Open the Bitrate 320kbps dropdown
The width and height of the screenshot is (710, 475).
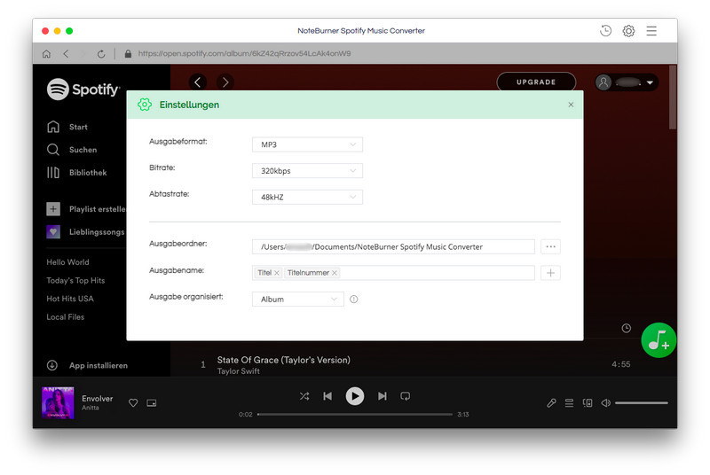pyautogui.click(x=307, y=171)
